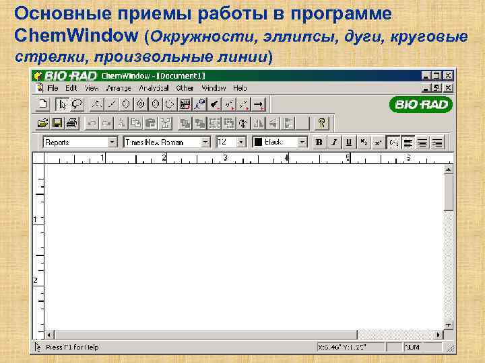
Task: Toggle subscript formatting
Action: pyautogui.click(x=364, y=143)
